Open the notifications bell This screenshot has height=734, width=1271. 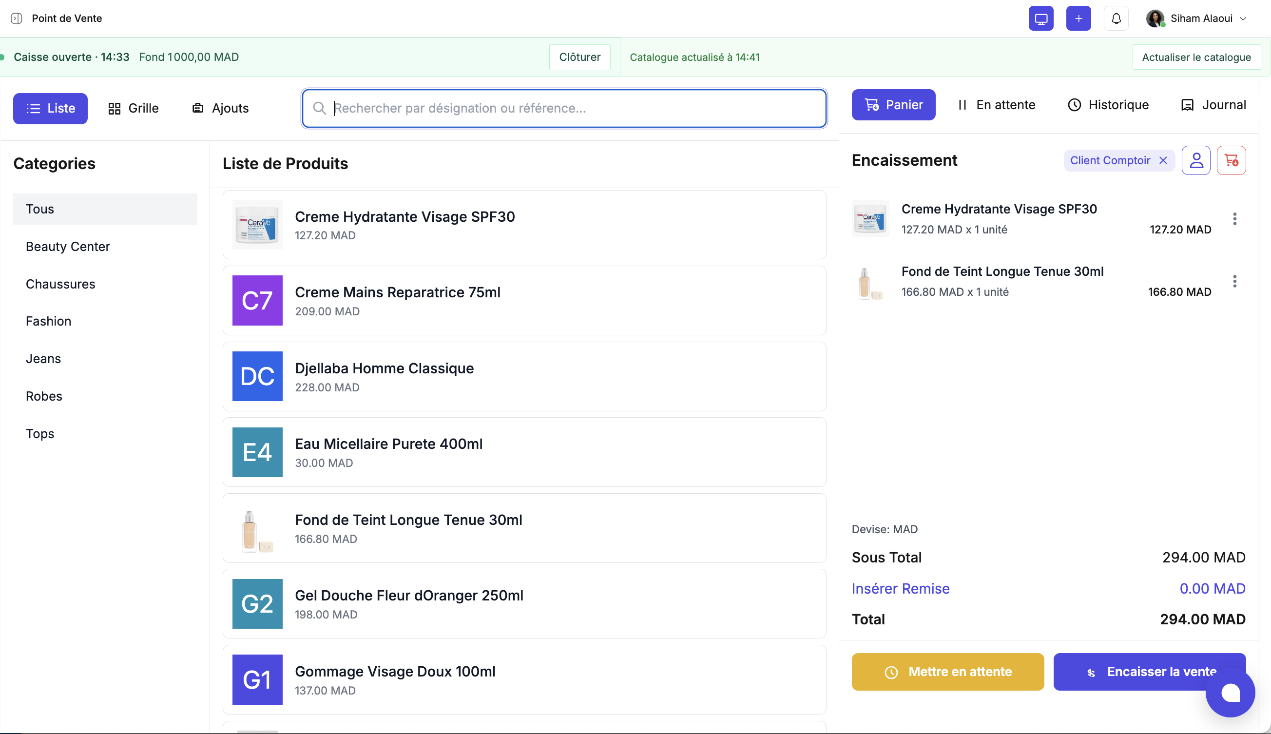1117,19
